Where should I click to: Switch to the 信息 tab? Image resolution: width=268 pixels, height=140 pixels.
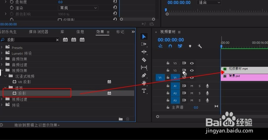click(x=80, y=32)
